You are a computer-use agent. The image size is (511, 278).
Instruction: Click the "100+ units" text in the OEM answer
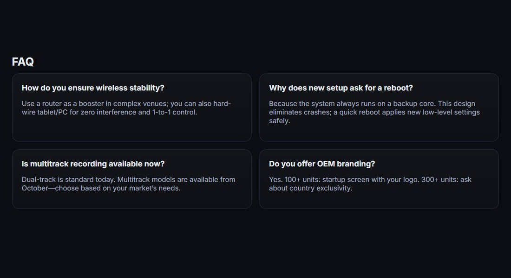301,180
